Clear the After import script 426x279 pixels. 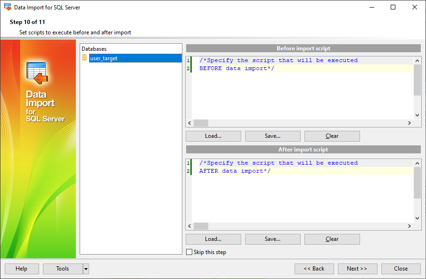click(x=332, y=239)
